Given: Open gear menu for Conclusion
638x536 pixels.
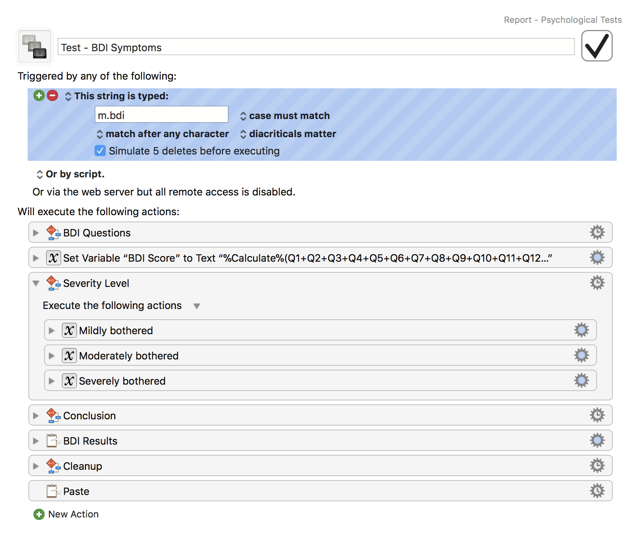Looking at the screenshot, I should coord(597,415).
